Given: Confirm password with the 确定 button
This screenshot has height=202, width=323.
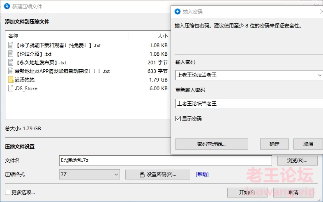Looking at the screenshot, I should (x=275, y=144).
